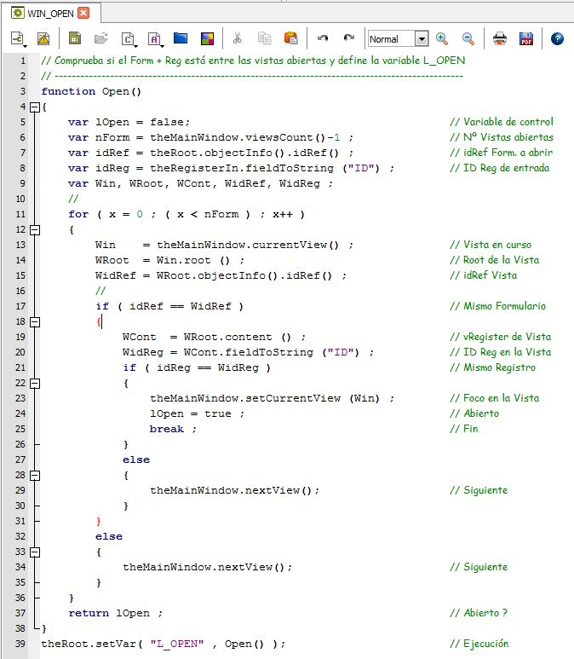
Task: Click the warning triangle check-script icon
Action: 43,38
